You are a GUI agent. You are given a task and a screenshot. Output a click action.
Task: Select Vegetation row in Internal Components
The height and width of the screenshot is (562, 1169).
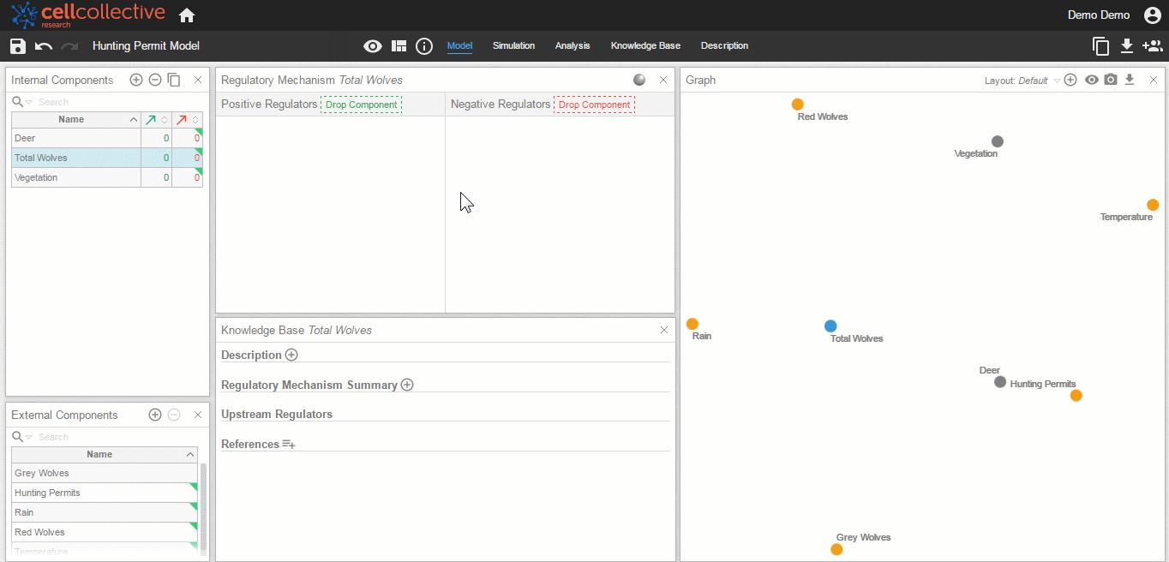tap(107, 177)
